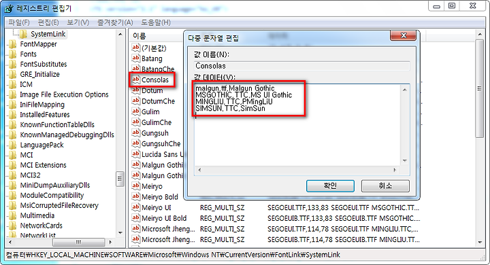Select the SystemLink folder icon
Image resolution: width=490 pixels, height=265 pixels.
23,34
